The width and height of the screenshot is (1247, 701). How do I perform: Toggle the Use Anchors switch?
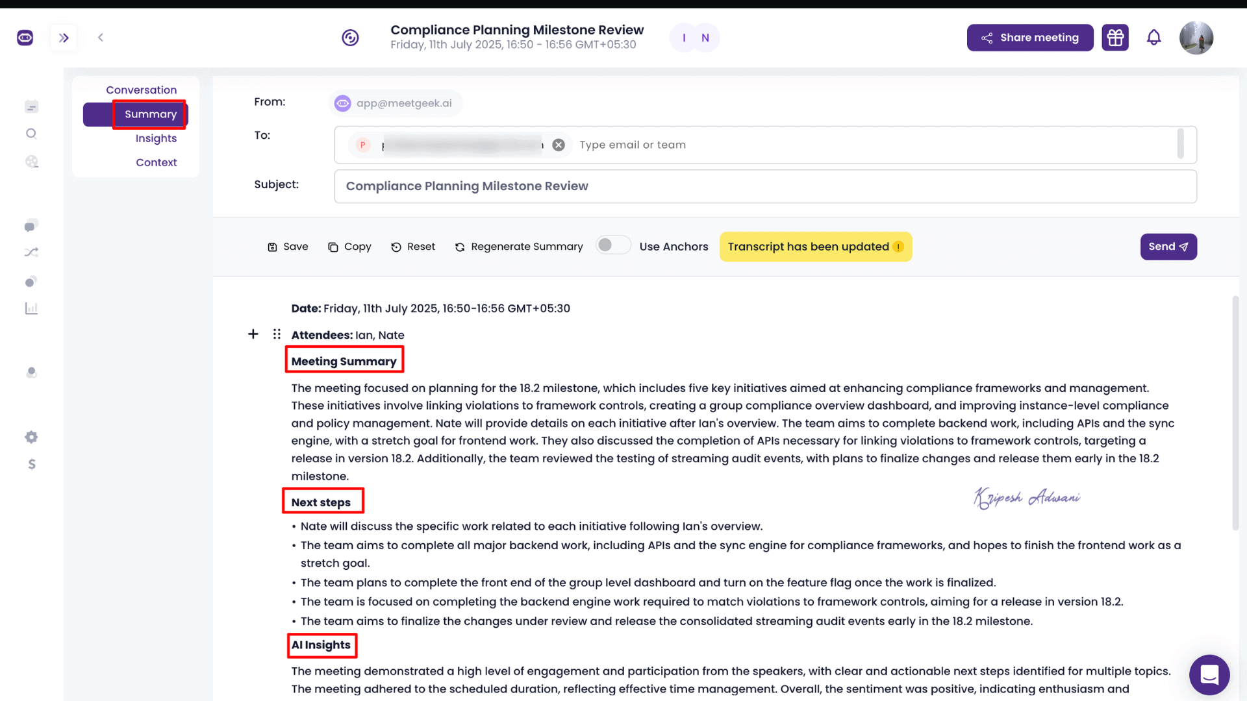click(612, 245)
